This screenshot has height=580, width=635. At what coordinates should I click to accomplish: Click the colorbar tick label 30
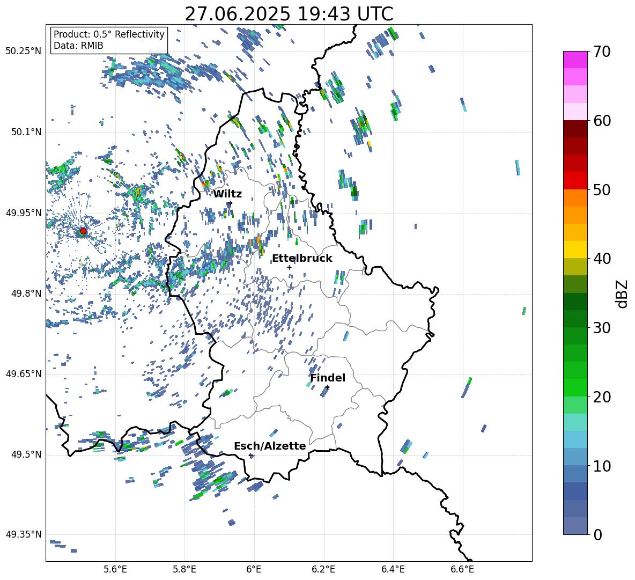602,328
